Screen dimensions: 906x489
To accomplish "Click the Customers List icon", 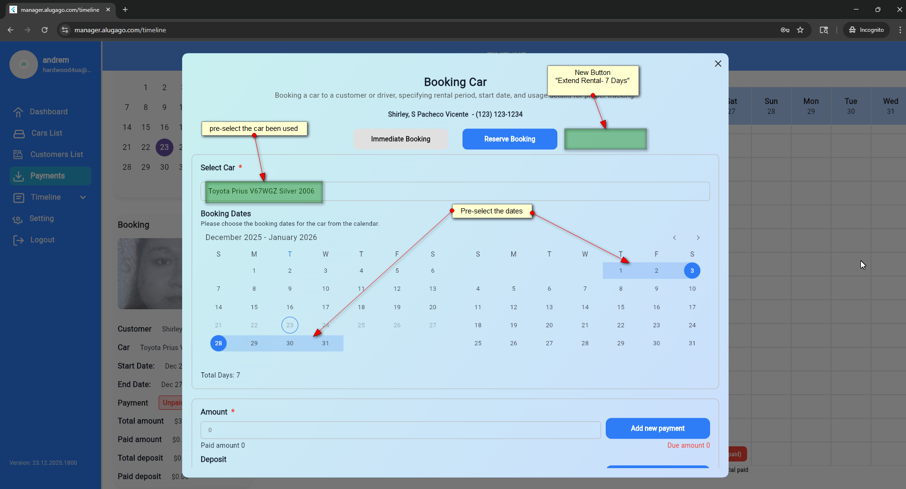I will [18, 155].
